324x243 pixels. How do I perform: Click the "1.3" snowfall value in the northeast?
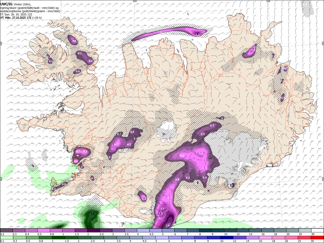click(253, 50)
